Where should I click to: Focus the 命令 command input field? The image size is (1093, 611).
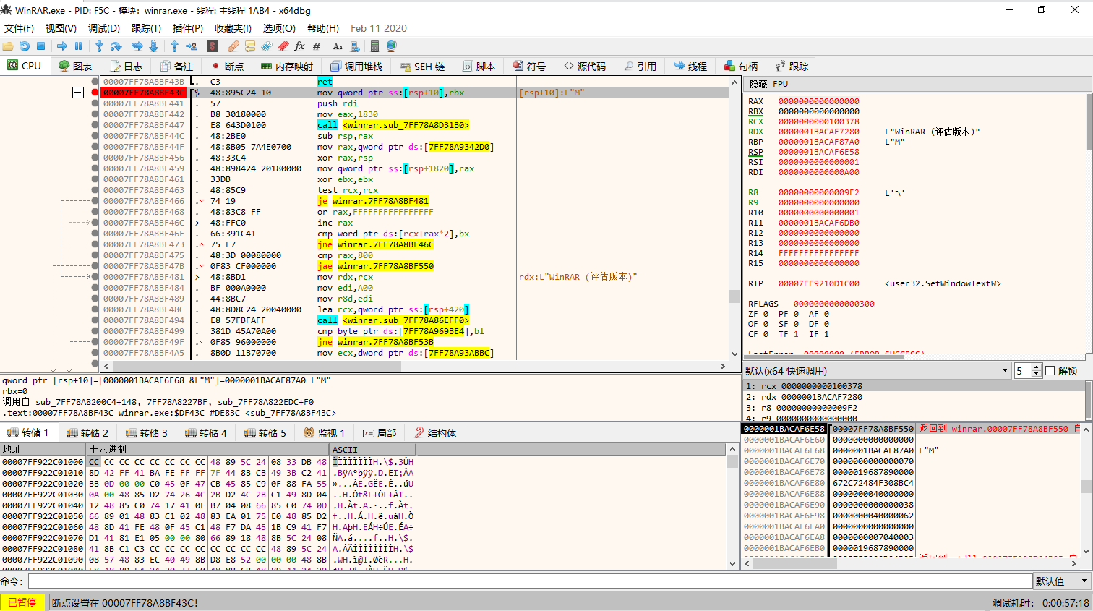pyautogui.click(x=530, y=581)
